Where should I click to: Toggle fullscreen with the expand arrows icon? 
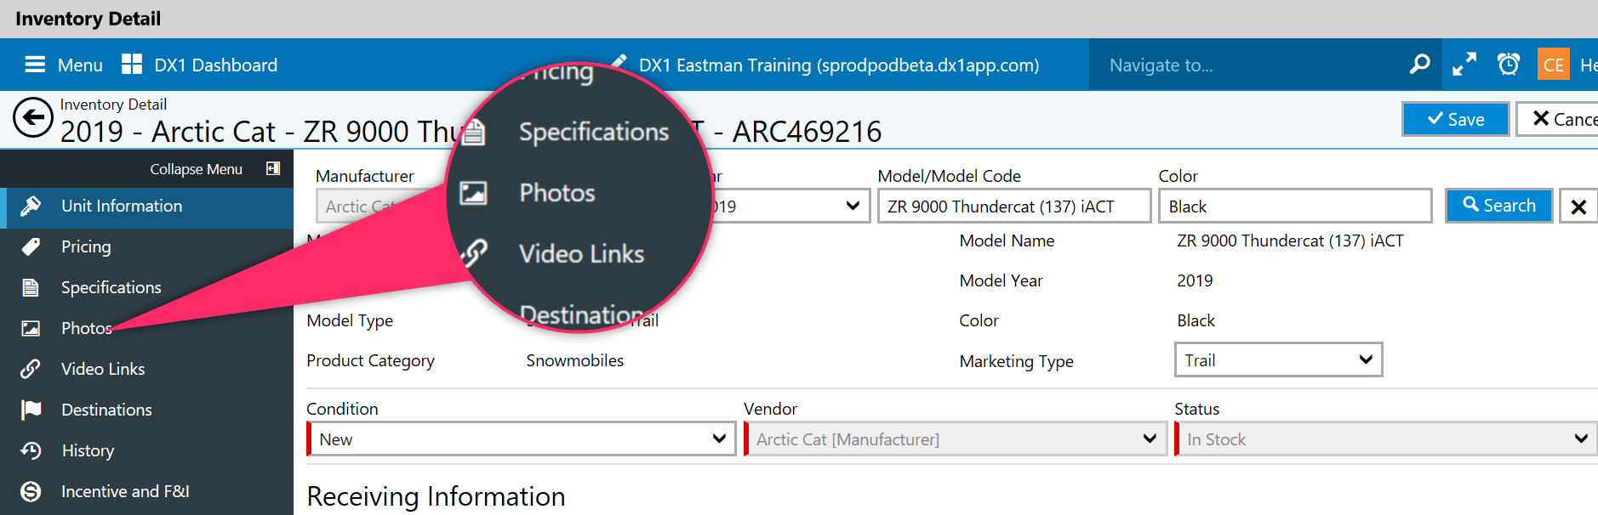[x=1464, y=65]
